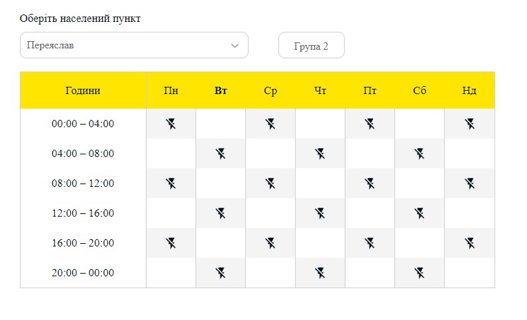
Task: Click the empty Tuesday 00:00 – 04:00 cell
Action: 221,124
